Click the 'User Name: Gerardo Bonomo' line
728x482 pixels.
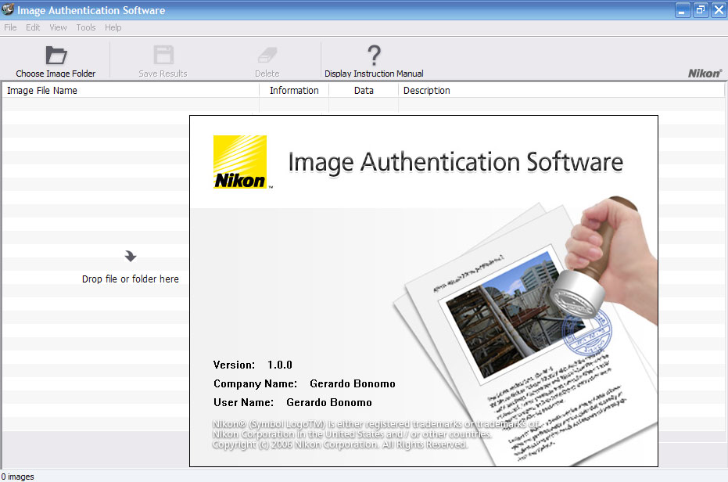coord(292,402)
